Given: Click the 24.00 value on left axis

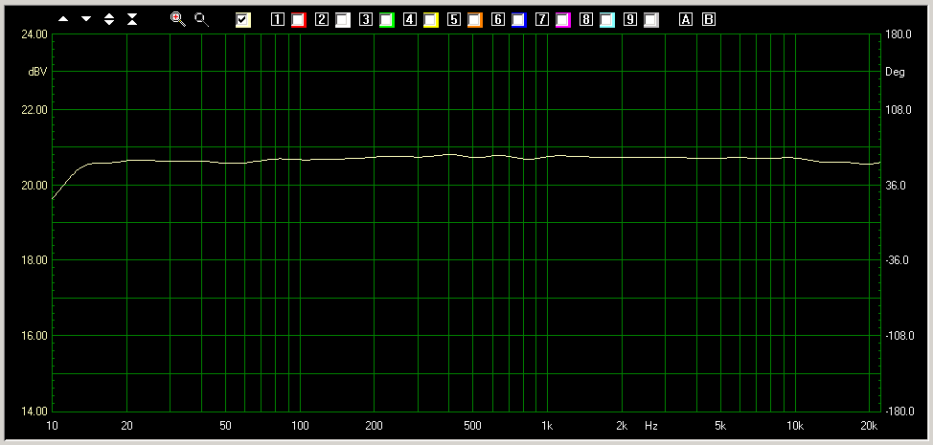Looking at the screenshot, I should coord(34,34).
